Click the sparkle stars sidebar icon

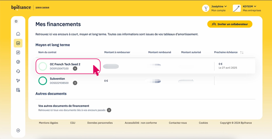point(18,81)
